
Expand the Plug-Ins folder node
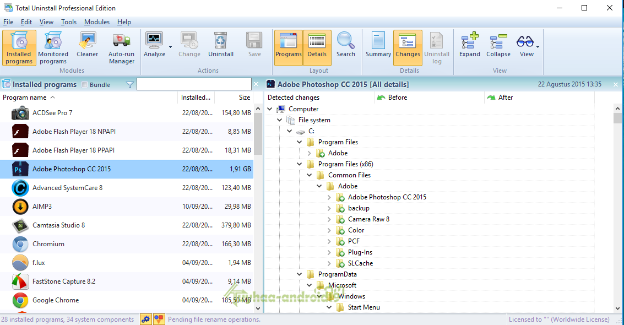[329, 252]
